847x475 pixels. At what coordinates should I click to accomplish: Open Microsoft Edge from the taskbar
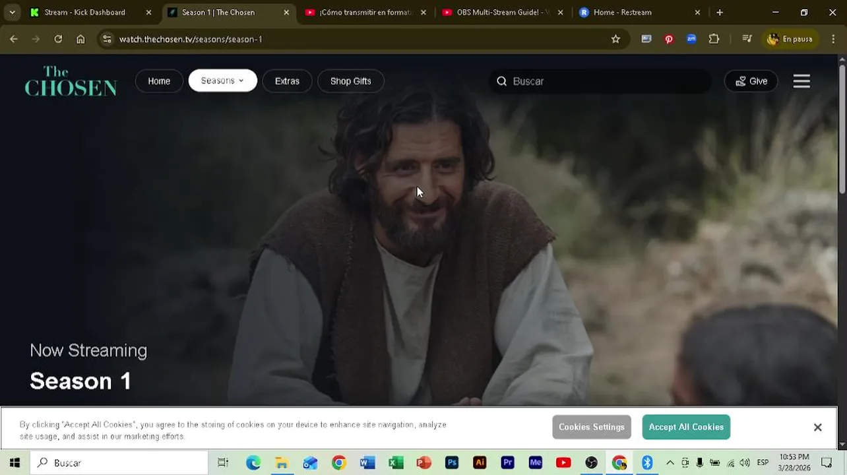pos(253,462)
